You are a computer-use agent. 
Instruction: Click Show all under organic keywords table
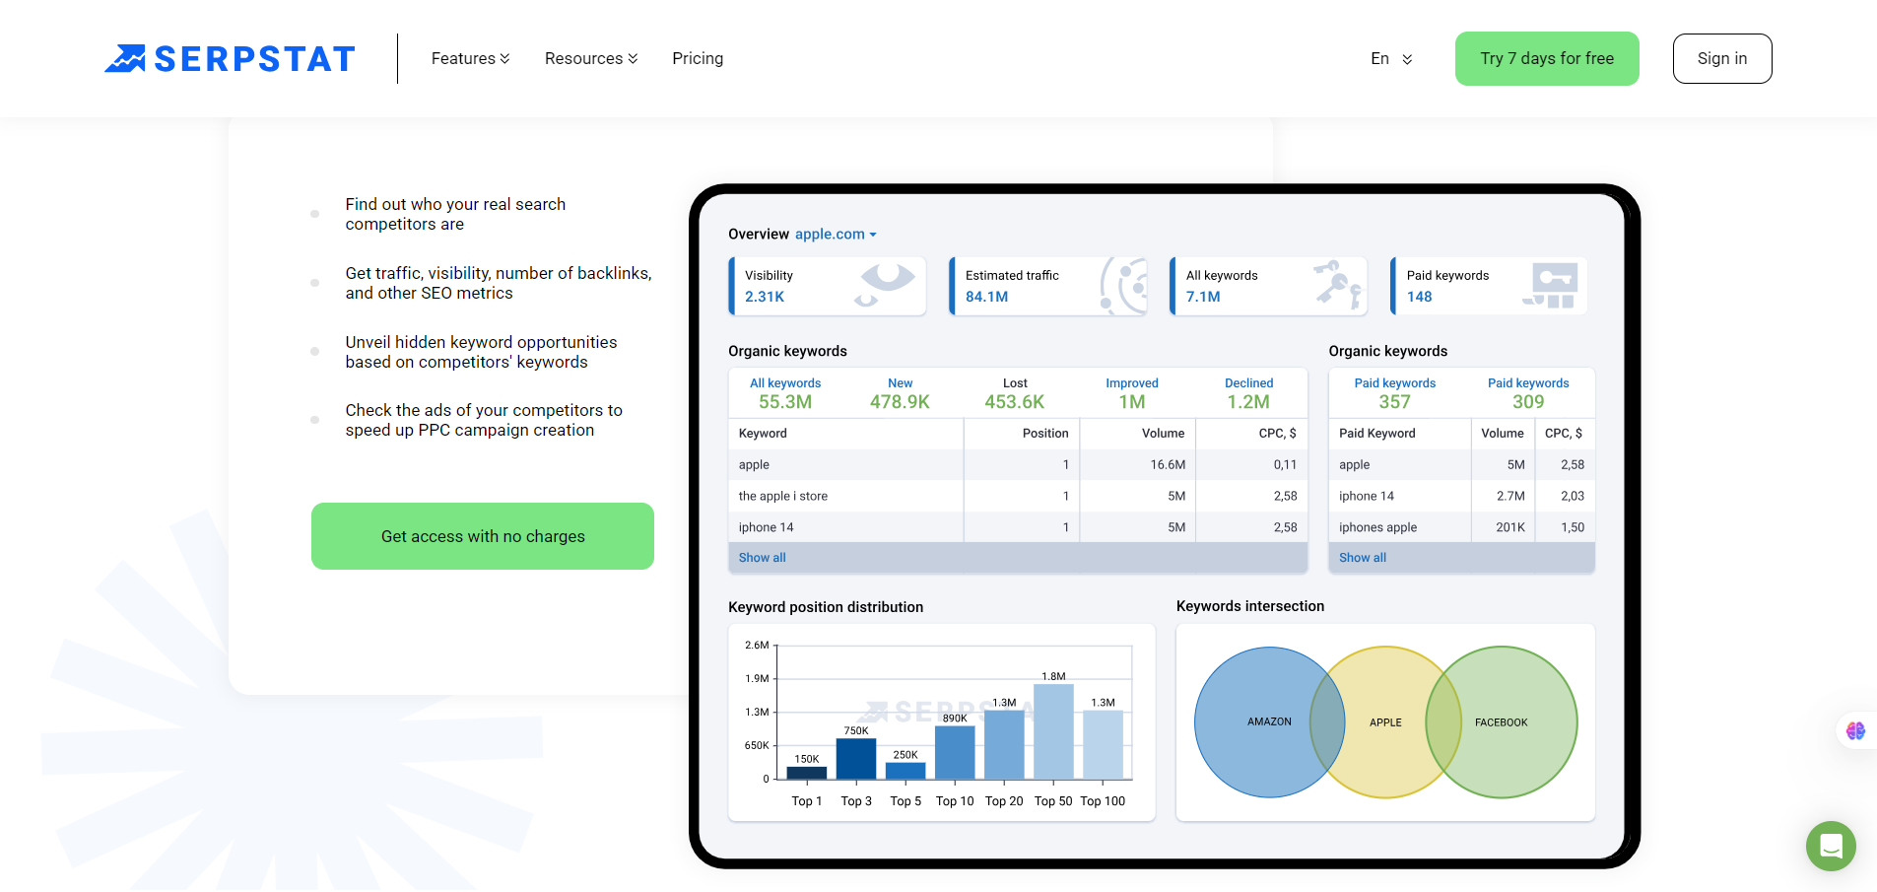[x=762, y=558]
